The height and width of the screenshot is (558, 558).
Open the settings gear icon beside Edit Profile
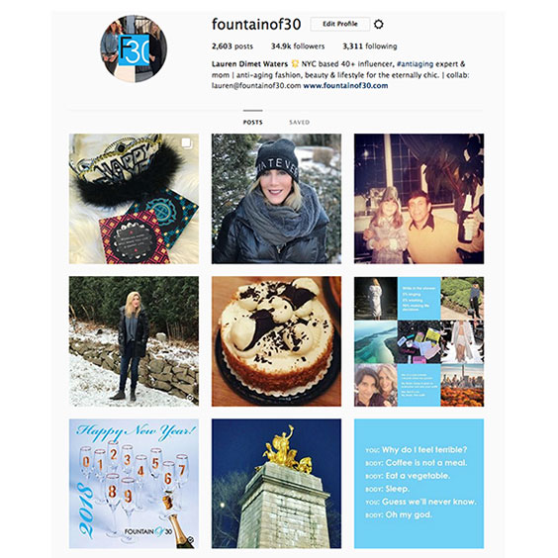[x=379, y=24]
